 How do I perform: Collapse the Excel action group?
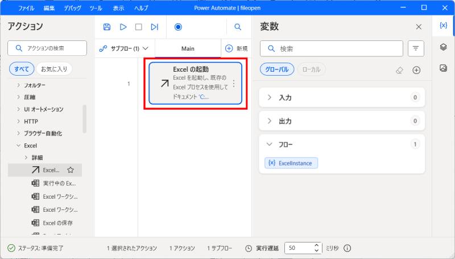point(19,146)
